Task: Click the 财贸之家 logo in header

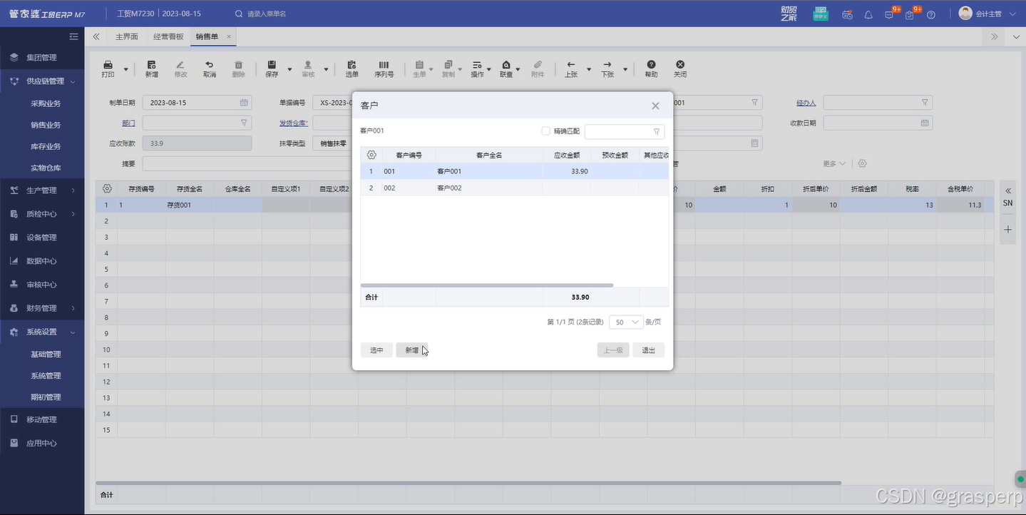Action: point(789,14)
